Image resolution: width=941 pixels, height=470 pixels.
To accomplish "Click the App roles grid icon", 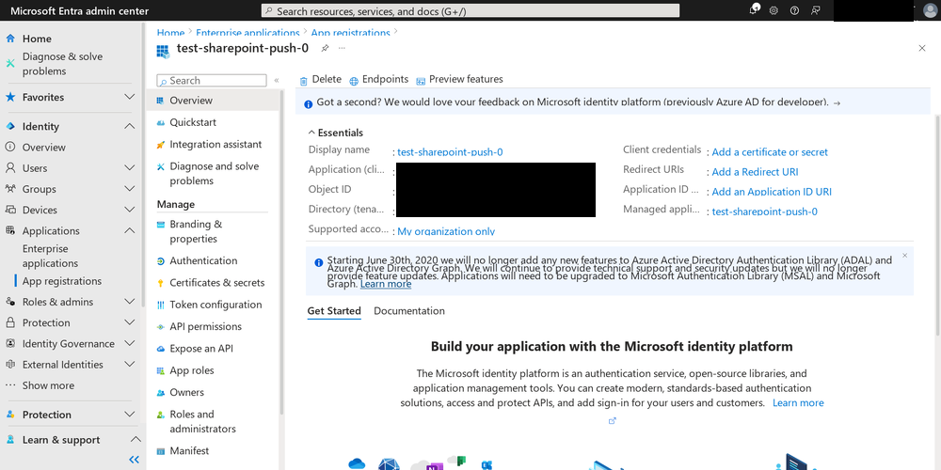I will point(160,370).
